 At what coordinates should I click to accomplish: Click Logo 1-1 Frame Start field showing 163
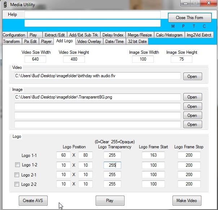click(x=153, y=155)
